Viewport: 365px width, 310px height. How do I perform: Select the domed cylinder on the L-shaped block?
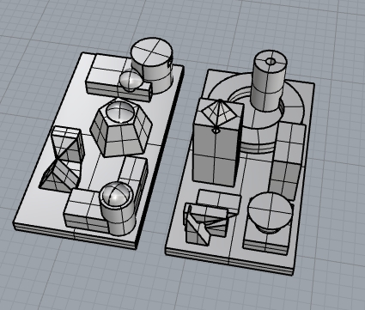[118, 208]
